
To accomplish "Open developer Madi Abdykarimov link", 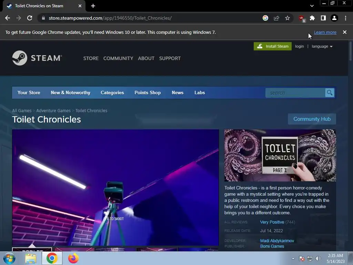I will (x=277, y=241).
